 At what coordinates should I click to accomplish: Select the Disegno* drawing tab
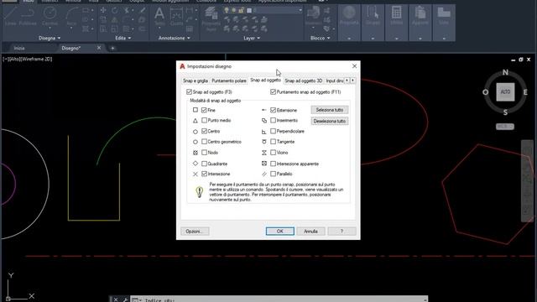71,49
